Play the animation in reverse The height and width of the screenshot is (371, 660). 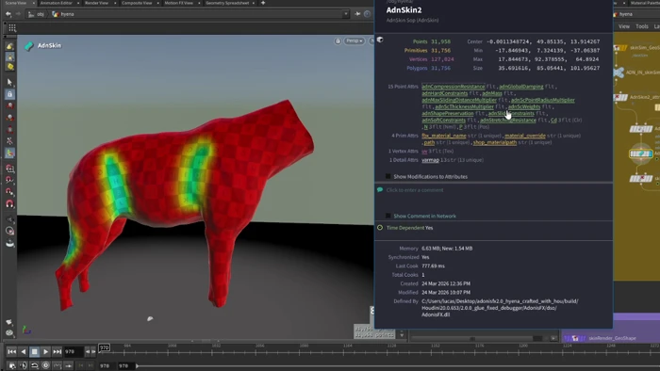pos(24,351)
